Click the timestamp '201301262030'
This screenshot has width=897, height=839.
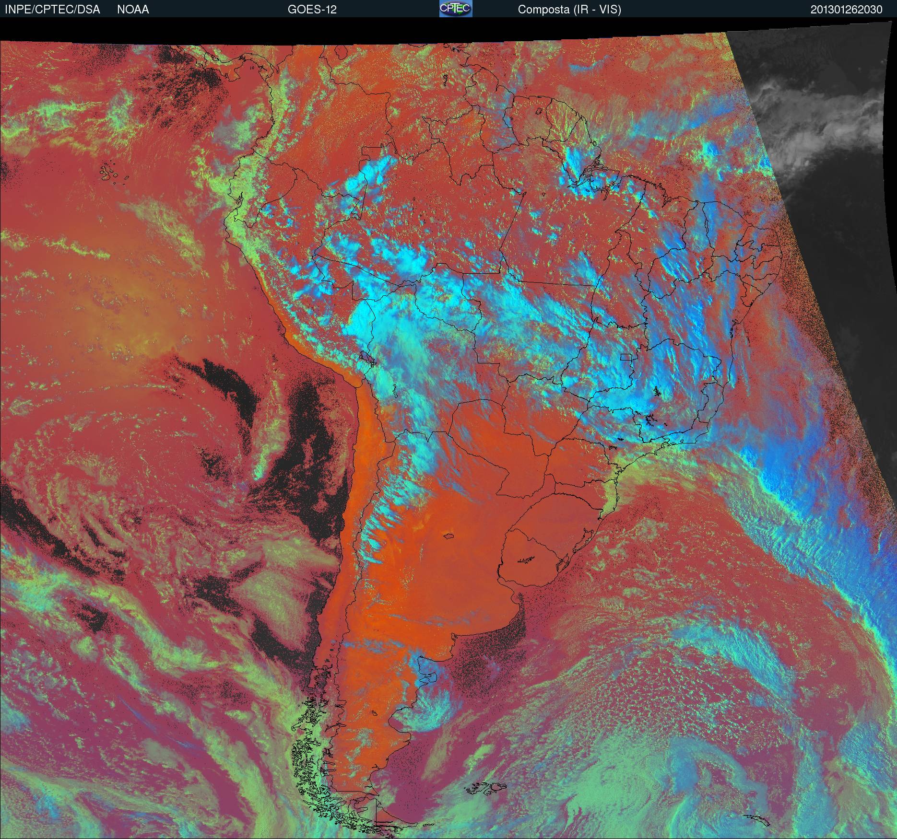[846, 10]
